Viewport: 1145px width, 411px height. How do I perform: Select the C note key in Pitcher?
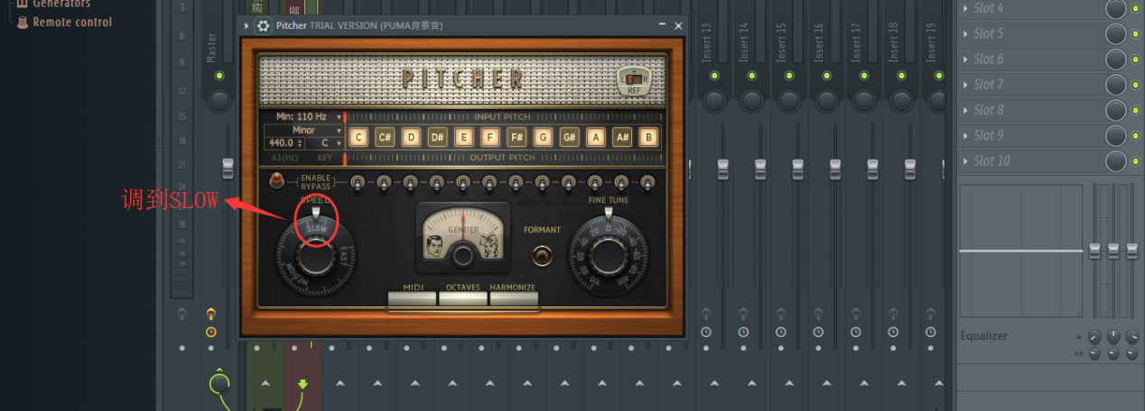point(358,137)
